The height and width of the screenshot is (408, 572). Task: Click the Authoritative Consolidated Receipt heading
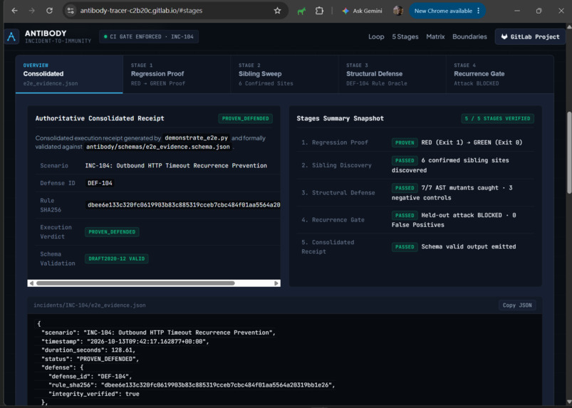pos(100,118)
